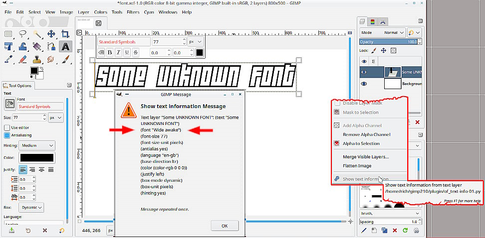This screenshot has height=238, width=485.
Task: Select the Unified Transform tool
Action: click(8, 46)
